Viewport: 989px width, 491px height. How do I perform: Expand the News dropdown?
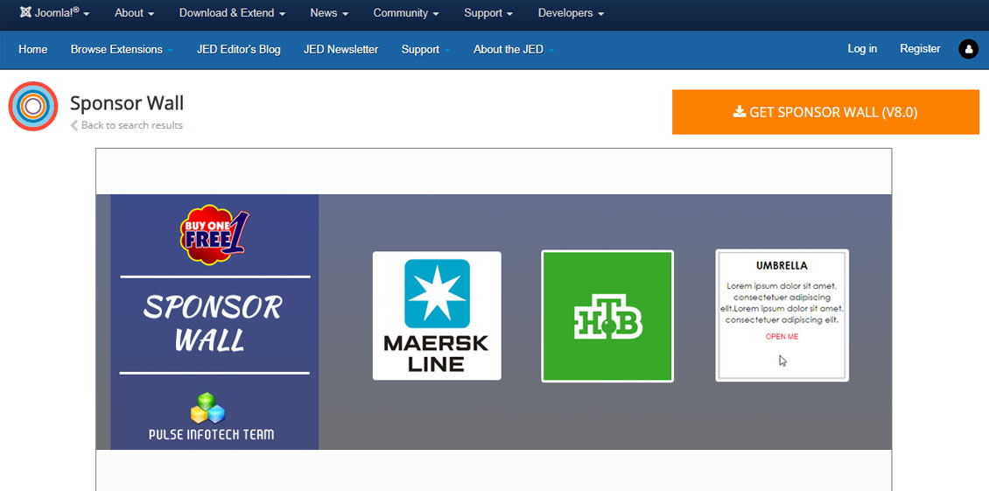click(329, 13)
